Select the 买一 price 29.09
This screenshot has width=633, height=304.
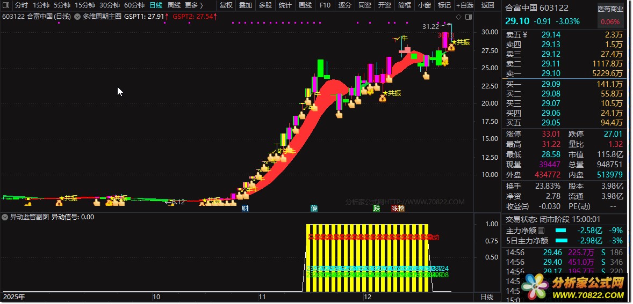point(551,84)
